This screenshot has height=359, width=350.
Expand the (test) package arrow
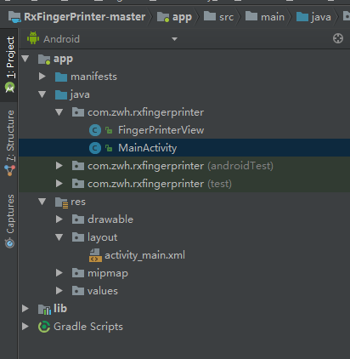click(x=59, y=184)
